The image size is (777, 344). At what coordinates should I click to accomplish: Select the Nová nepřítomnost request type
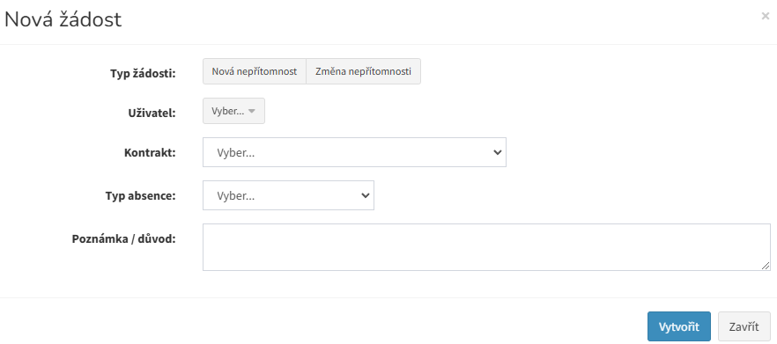(255, 71)
